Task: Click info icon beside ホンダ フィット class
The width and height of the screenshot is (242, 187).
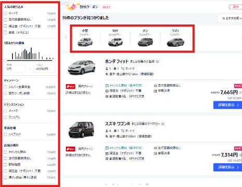Action: [157, 61]
